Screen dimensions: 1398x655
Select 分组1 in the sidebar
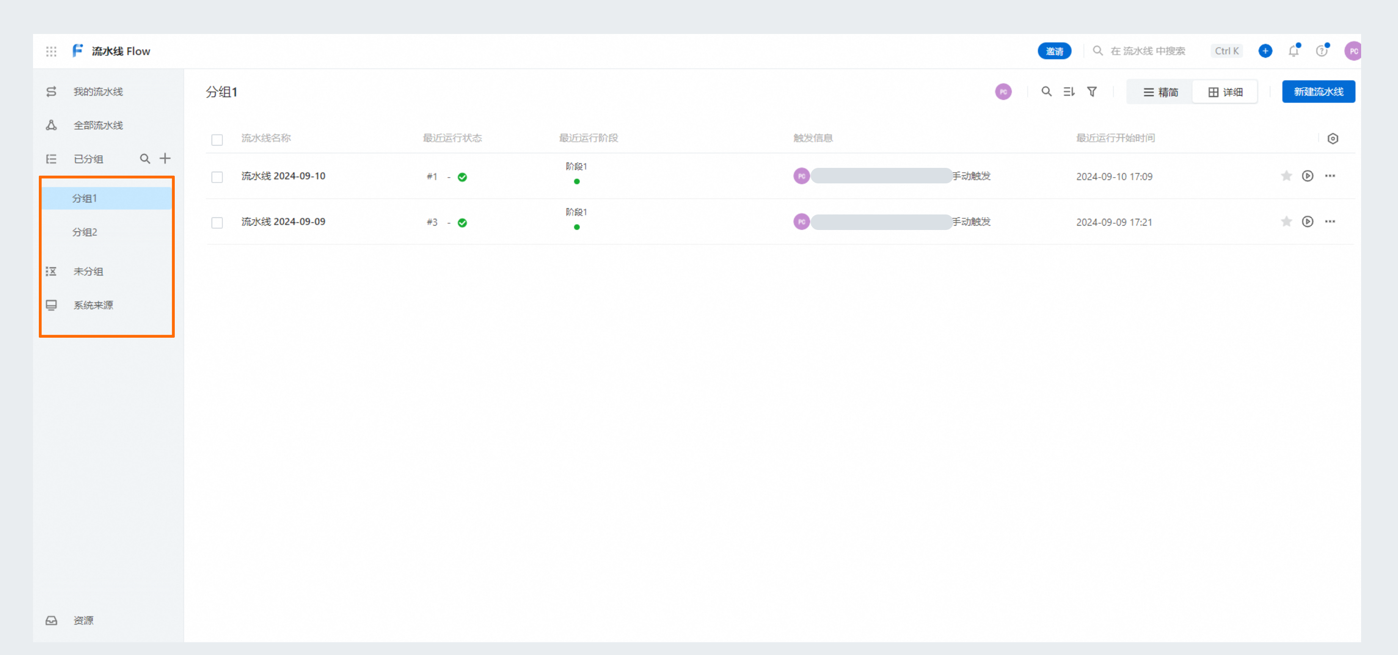106,198
